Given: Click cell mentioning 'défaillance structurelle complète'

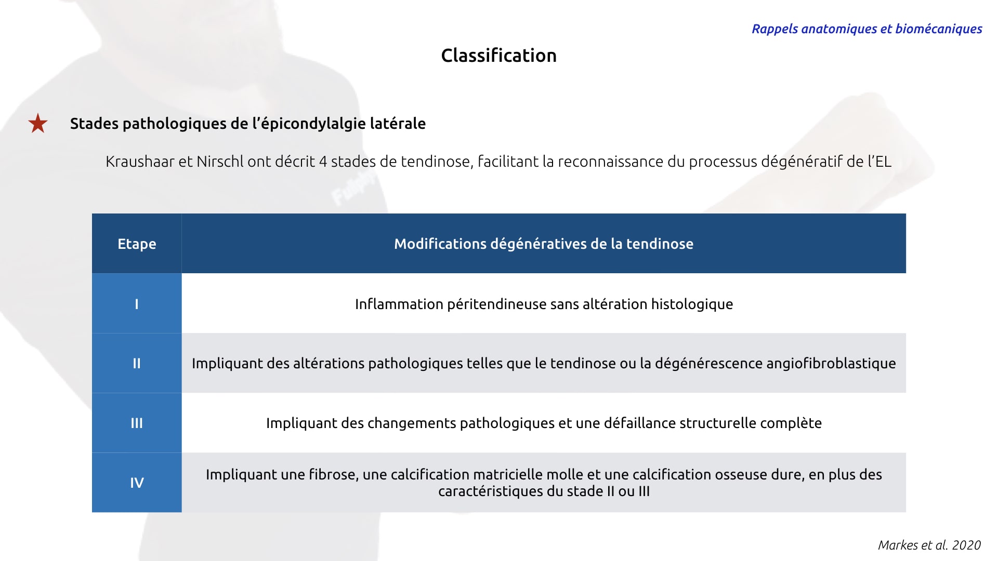Looking at the screenshot, I should (544, 423).
